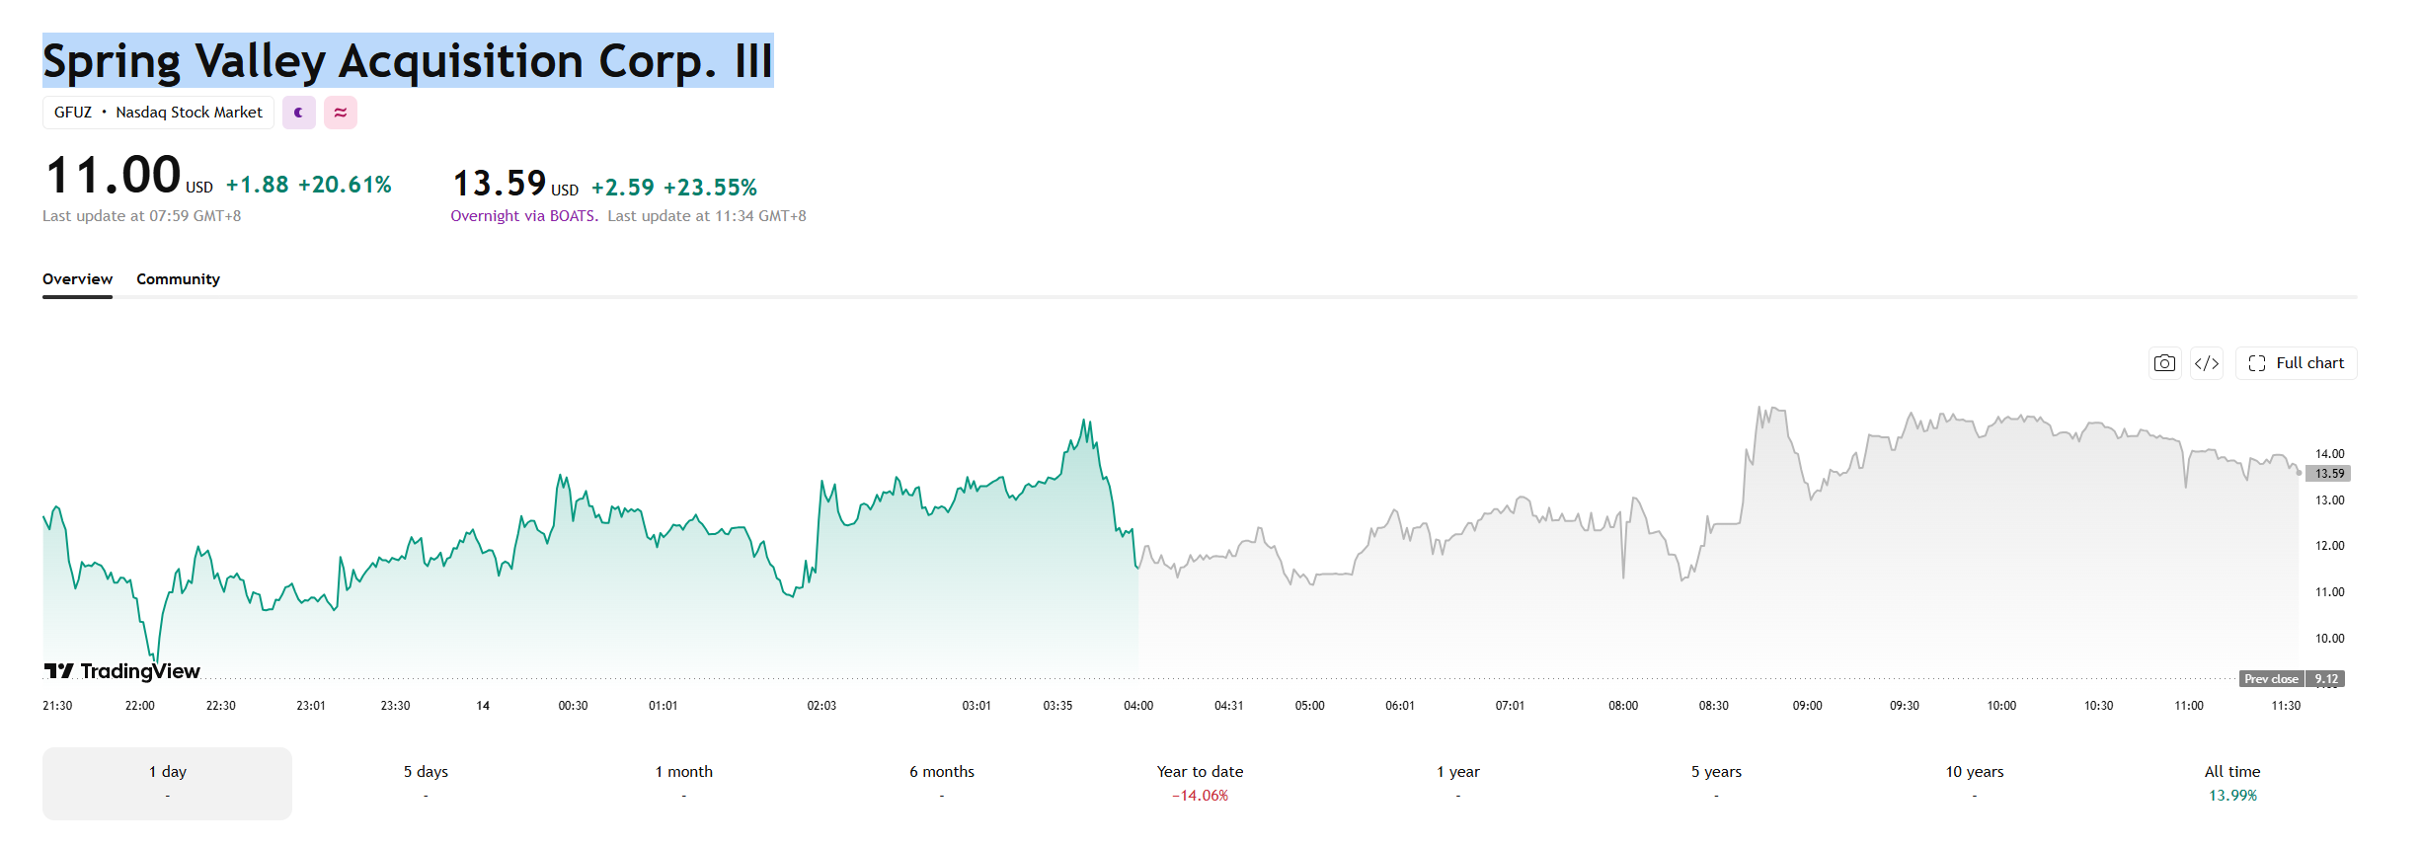2422x845 pixels.
Task: Click the pink approximate-sign badge icon
Action: coord(341,113)
